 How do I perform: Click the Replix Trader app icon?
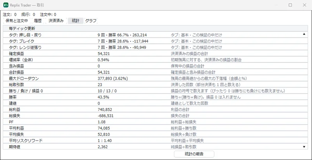[6, 5]
